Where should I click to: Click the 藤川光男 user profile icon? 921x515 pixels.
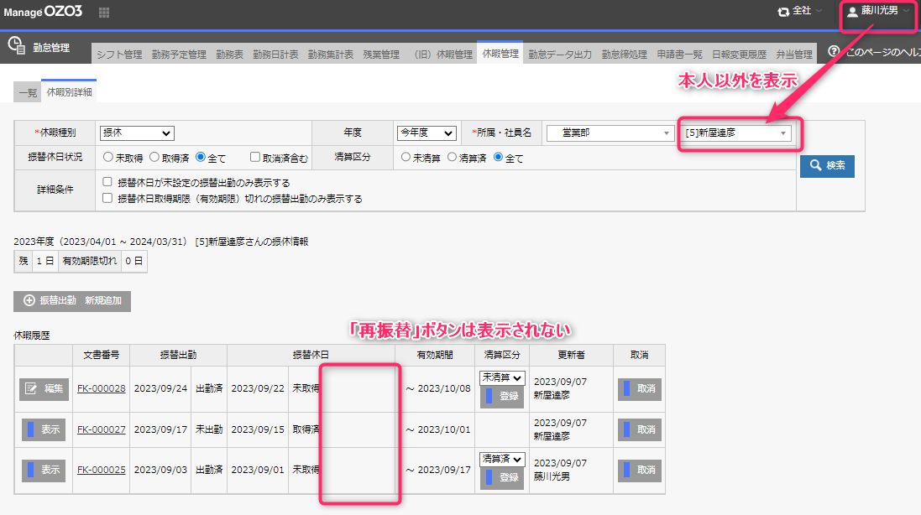pyautogui.click(x=852, y=11)
